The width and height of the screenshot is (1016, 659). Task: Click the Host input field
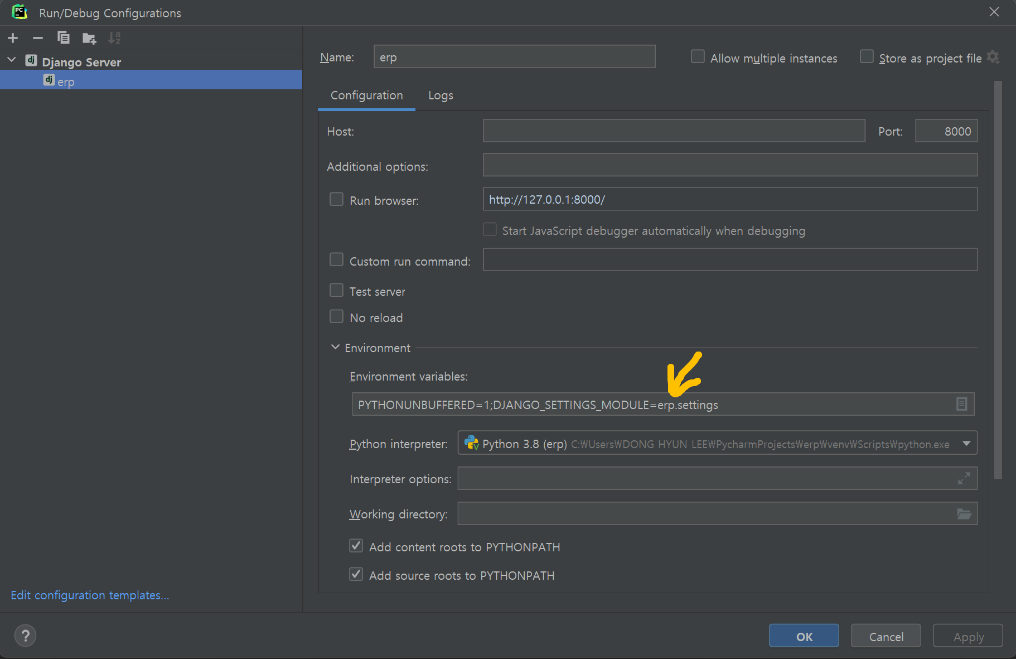[674, 131]
